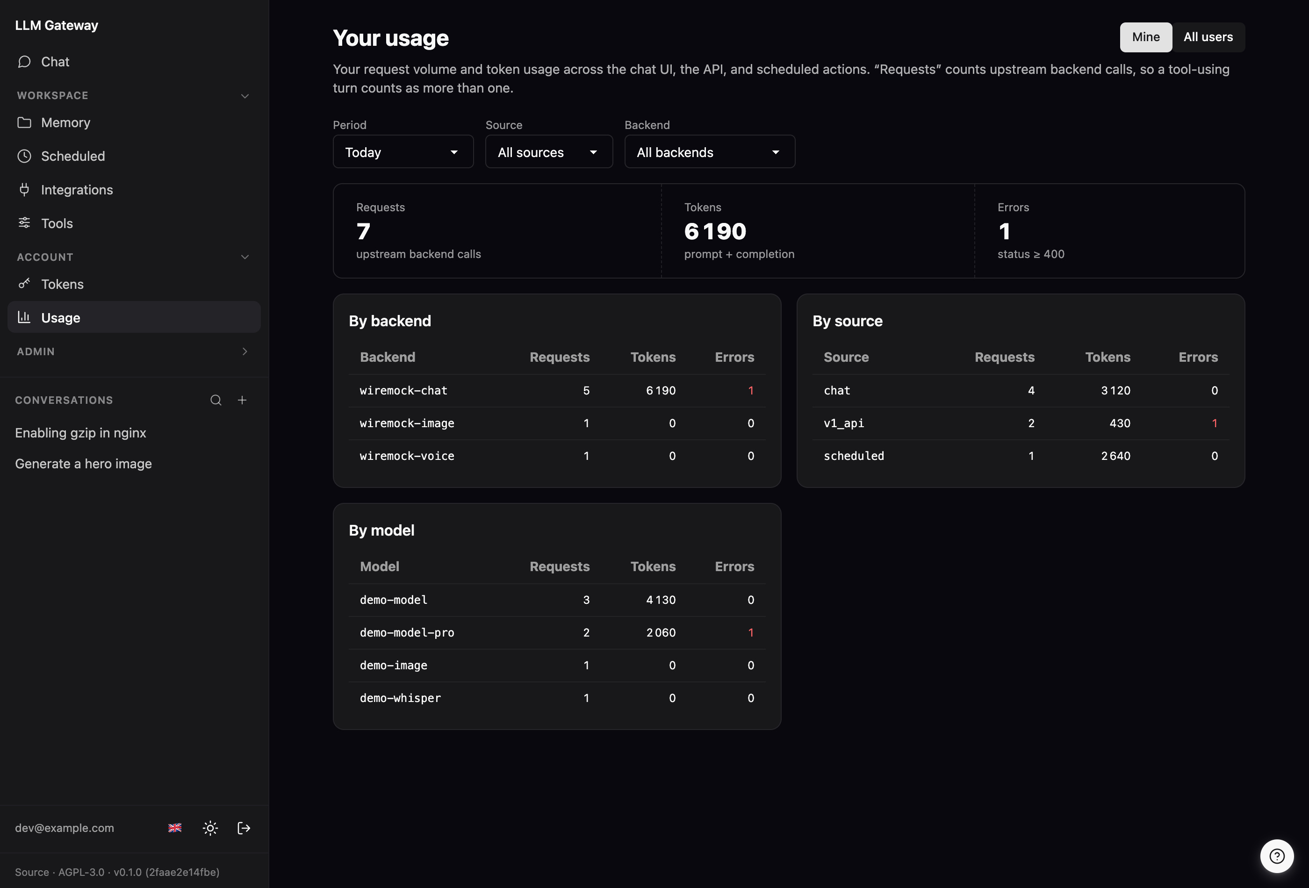
Task: Click the total Requests 7 summary value
Action: tap(363, 231)
